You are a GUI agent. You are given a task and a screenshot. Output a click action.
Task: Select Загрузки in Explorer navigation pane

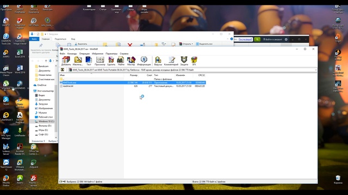pos(41,104)
